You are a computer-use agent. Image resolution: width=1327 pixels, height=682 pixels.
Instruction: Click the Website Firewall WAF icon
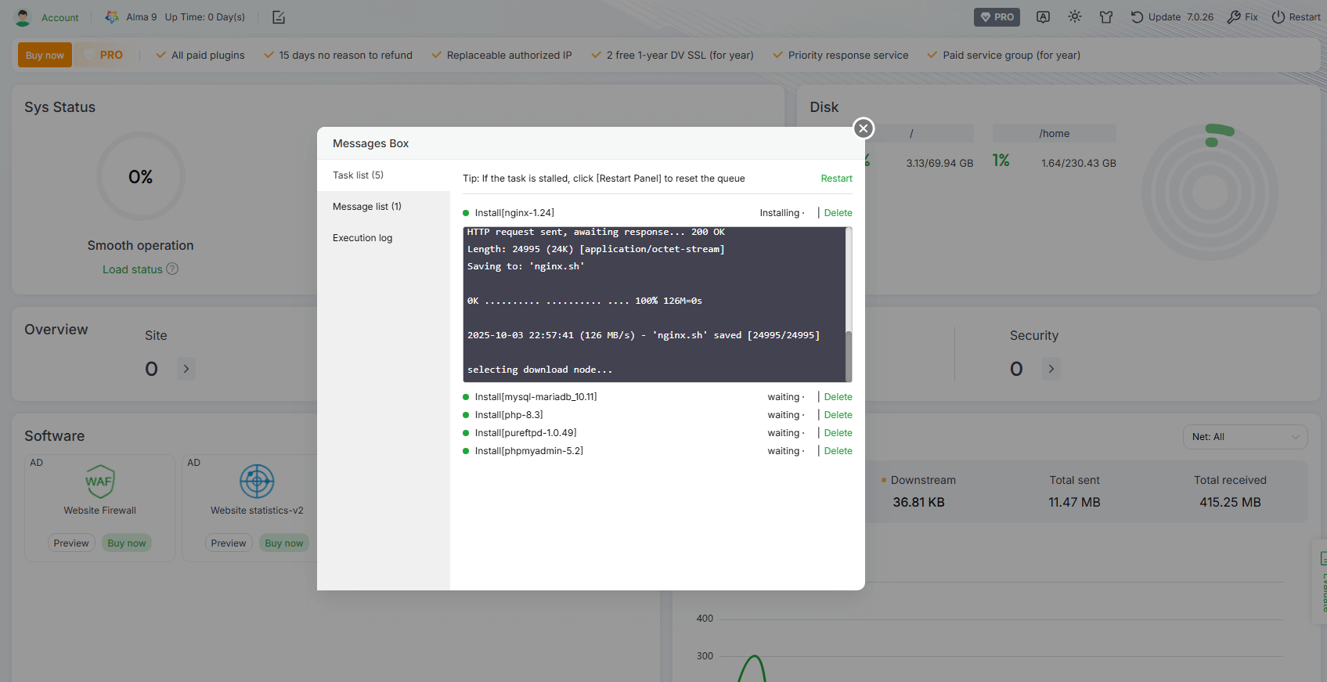tap(99, 482)
